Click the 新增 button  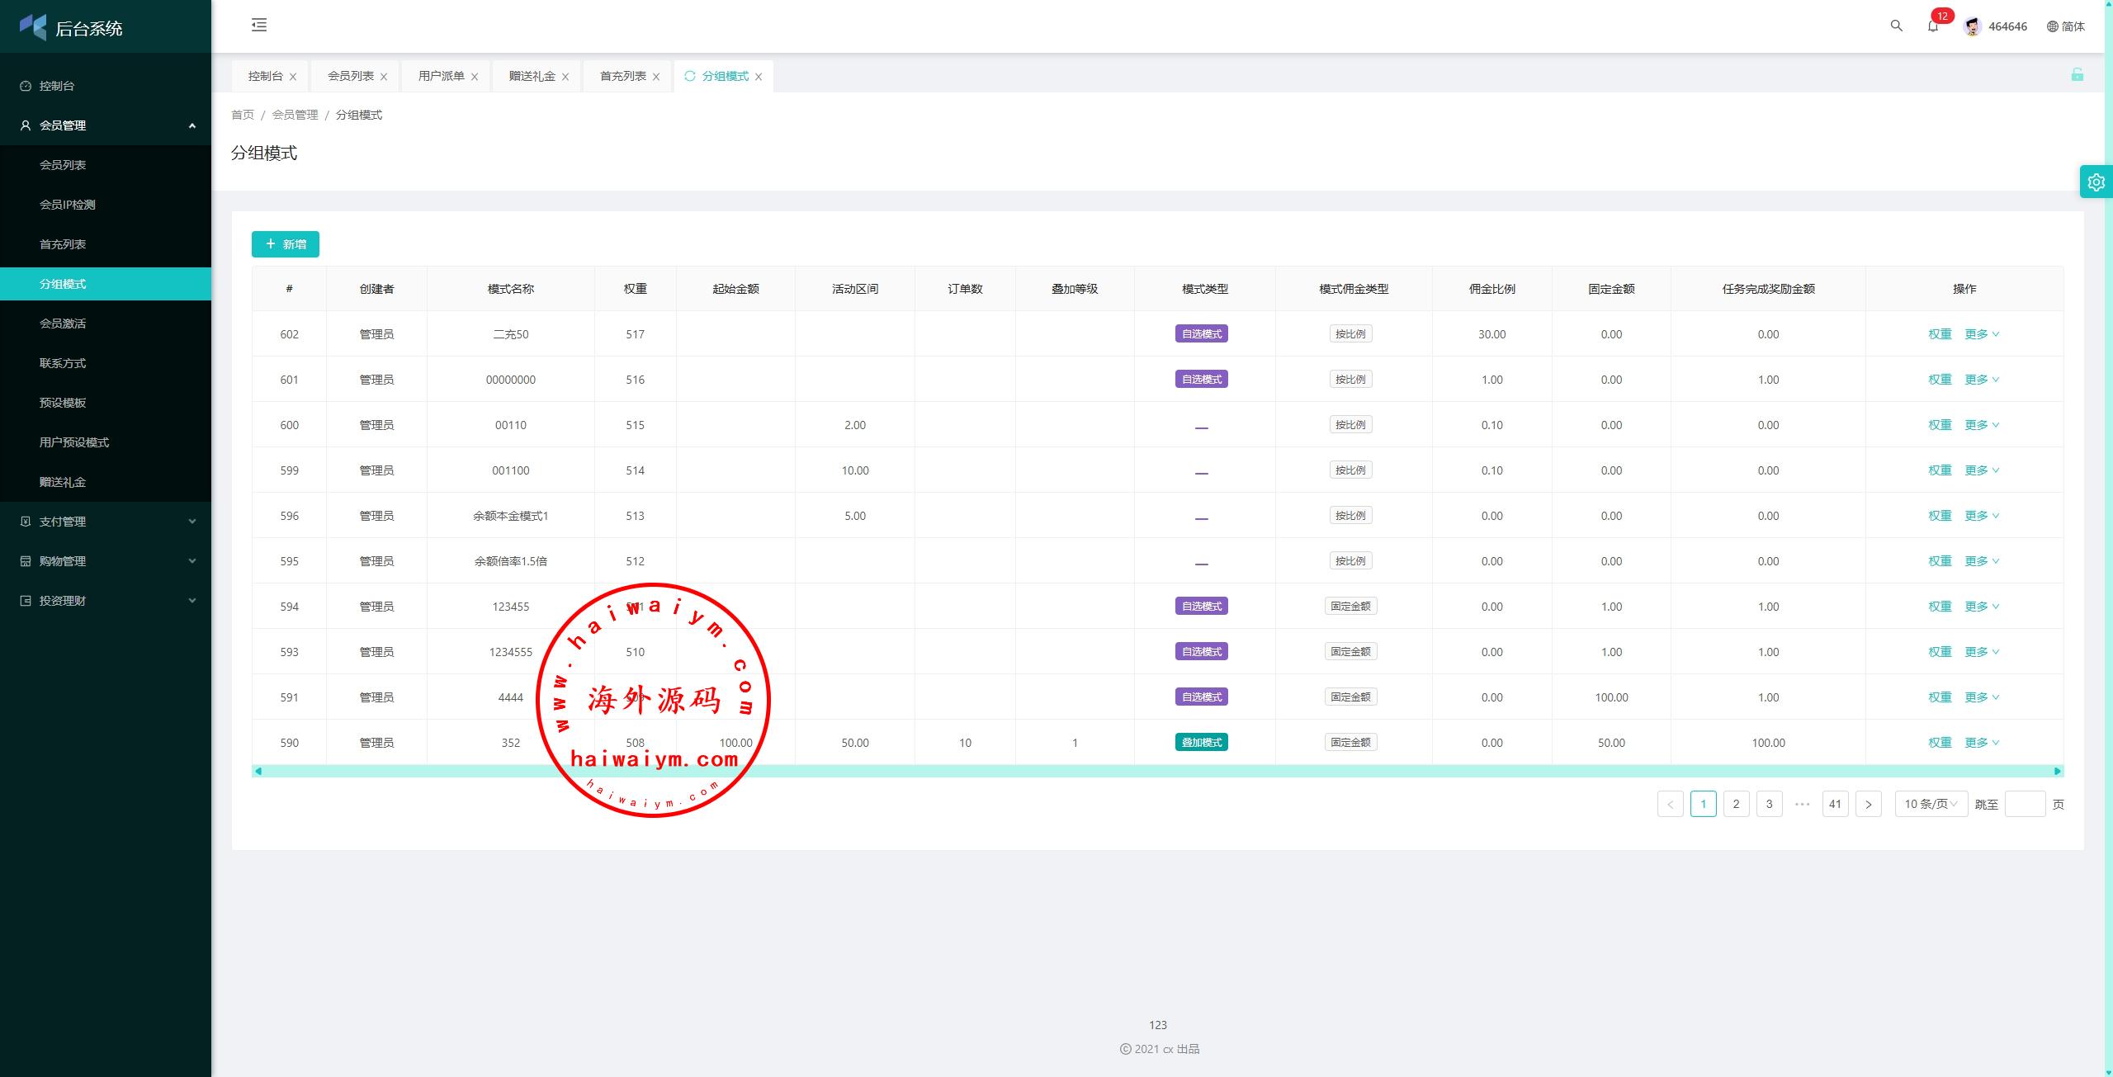285,244
